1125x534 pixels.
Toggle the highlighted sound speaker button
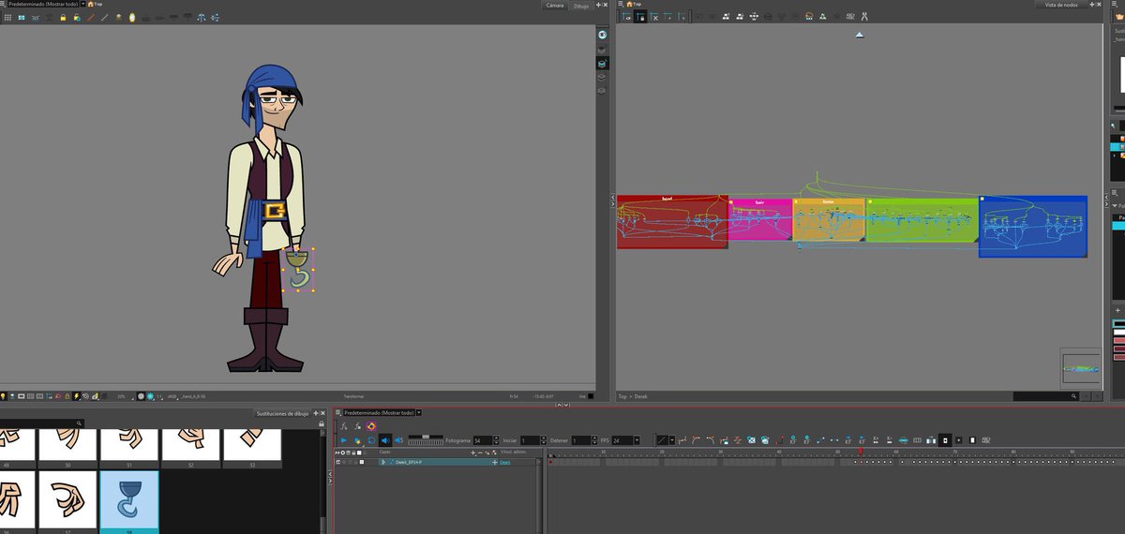(384, 440)
